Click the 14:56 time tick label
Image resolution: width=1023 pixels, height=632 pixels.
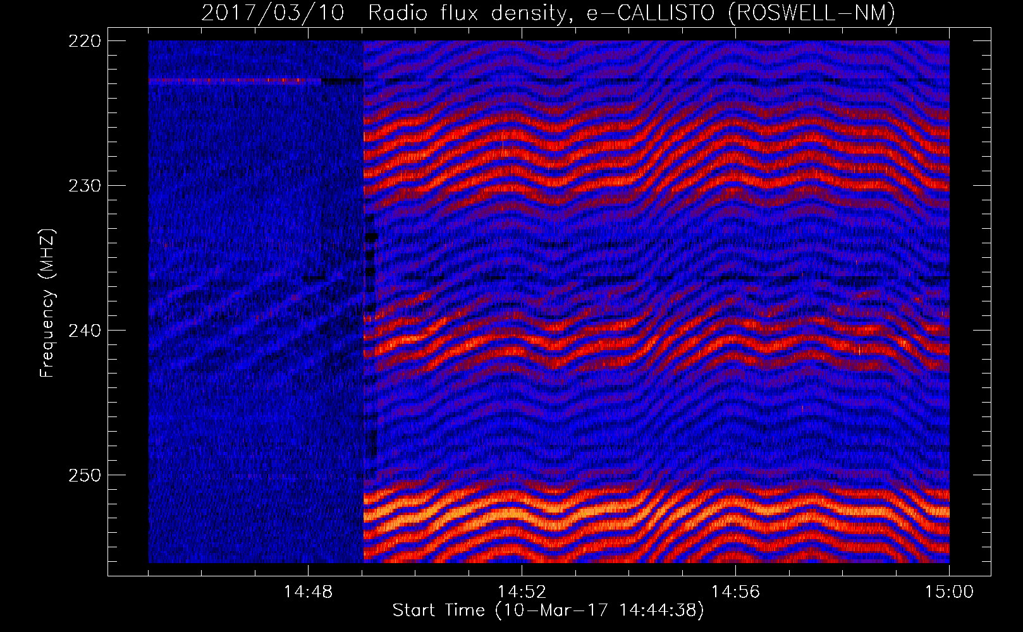pyautogui.click(x=735, y=592)
